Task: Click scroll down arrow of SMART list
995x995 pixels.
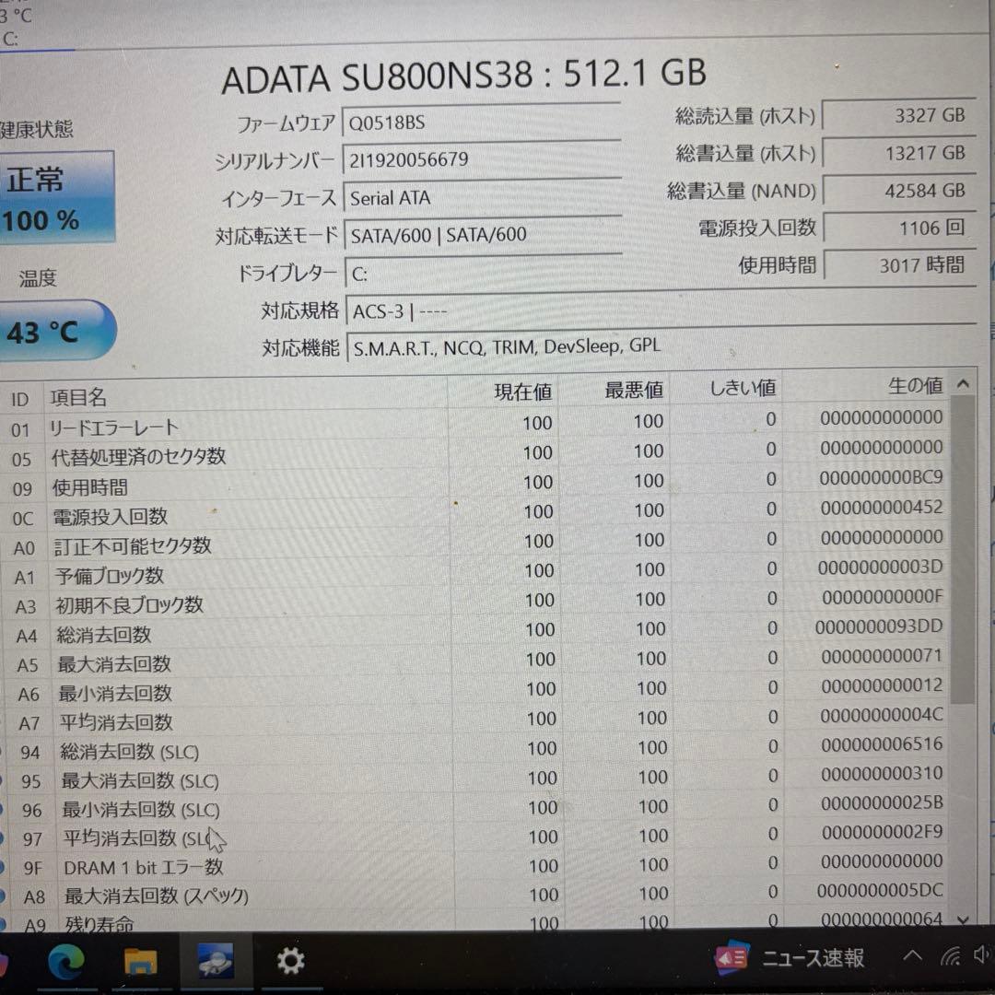Action: [x=964, y=919]
